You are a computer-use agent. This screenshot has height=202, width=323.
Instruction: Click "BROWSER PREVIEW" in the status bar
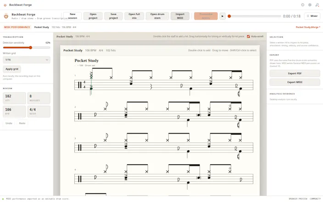pyautogui.click(x=298, y=199)
